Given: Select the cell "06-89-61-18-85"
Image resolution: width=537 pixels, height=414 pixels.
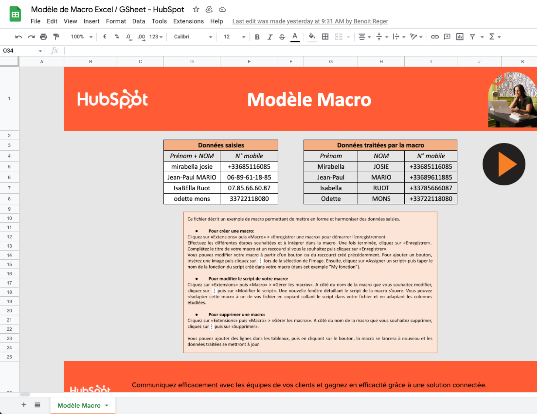Looking at the screenshot, I should (249, 177).
